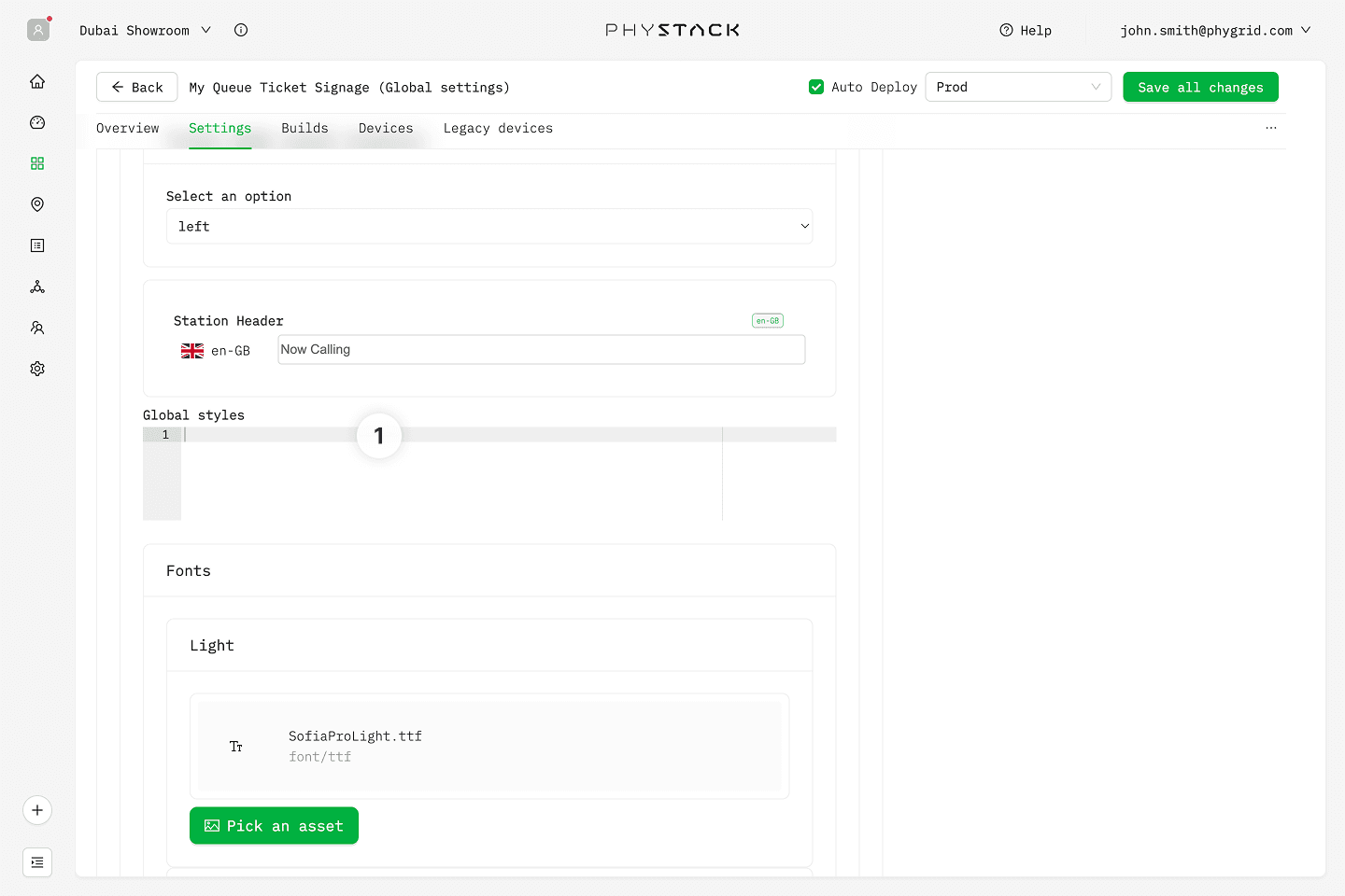This screenshot has height=896, width=1345.
Task: Open the list document sidebar icon
Action: pyautogui.click(x=37, y=245)
